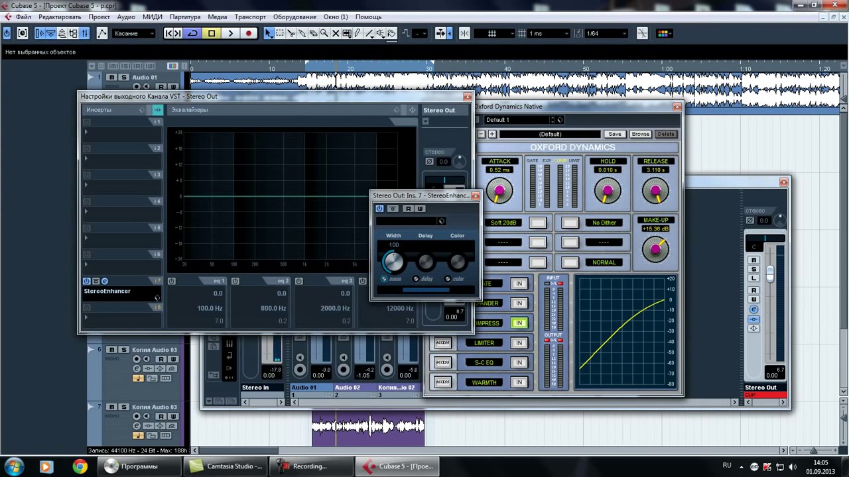This screenshot has height=477, width=849.
Task: Toggle the Cycle loop button
Action: click(x=193, y=33)
